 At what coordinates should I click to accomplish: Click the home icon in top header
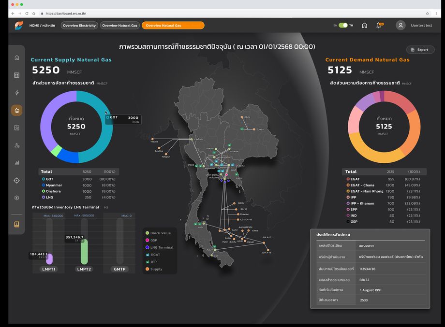(x=364, y=26)
